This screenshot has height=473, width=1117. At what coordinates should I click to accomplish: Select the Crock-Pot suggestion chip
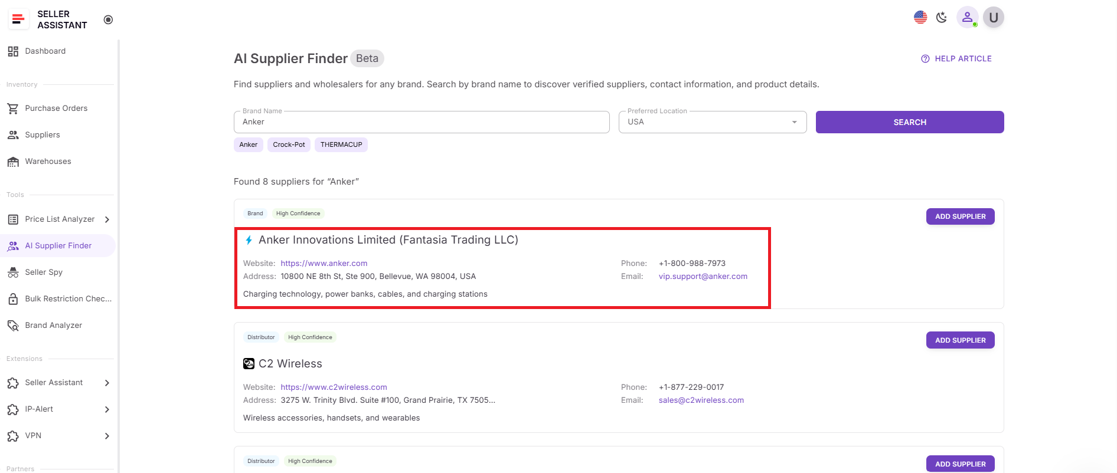(x=289, y=144)
